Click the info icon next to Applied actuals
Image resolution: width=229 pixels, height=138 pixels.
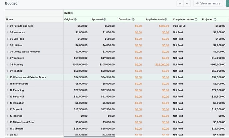(166, 19)
